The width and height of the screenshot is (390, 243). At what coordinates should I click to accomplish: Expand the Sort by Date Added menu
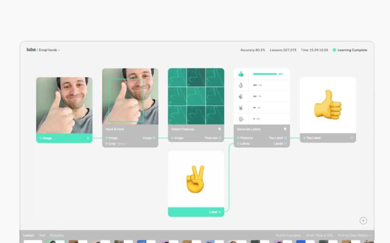pos(354,235)
